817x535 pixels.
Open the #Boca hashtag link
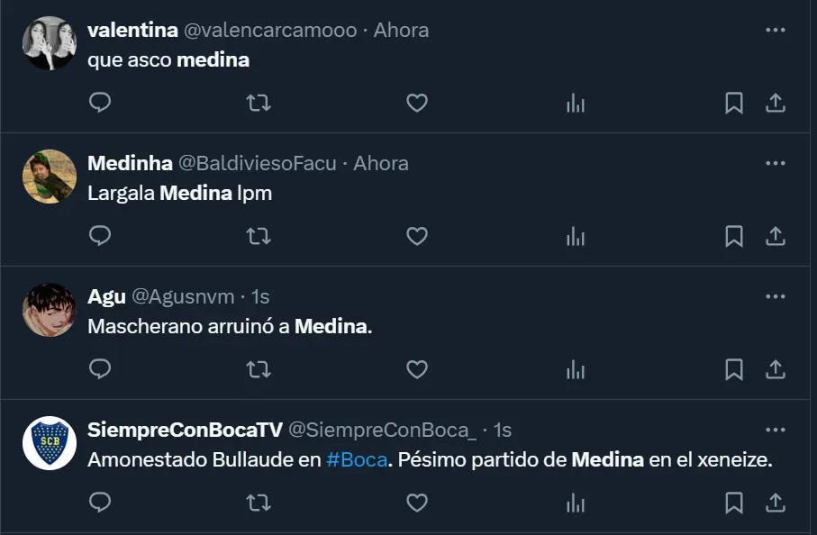357,459
